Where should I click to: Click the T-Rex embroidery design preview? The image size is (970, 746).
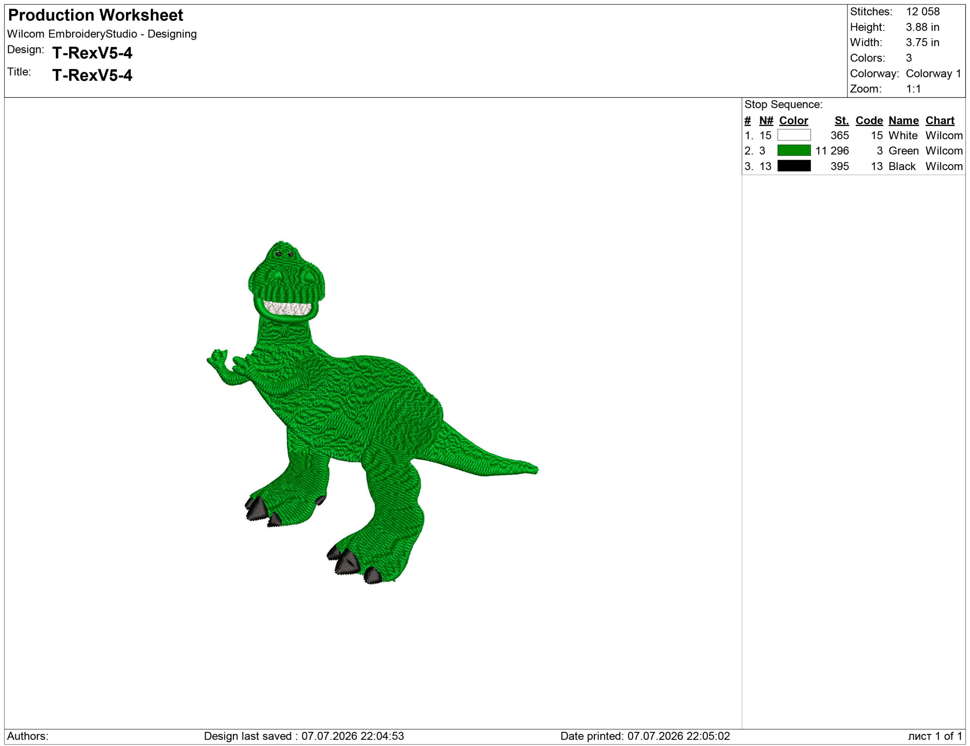coord(372,412)
